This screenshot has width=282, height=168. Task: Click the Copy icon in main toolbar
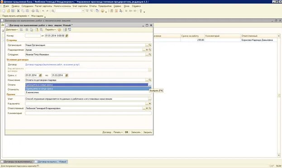pyautogui.click(x=23, y=11)
